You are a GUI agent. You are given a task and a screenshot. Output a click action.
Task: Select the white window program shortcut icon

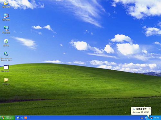6,68
